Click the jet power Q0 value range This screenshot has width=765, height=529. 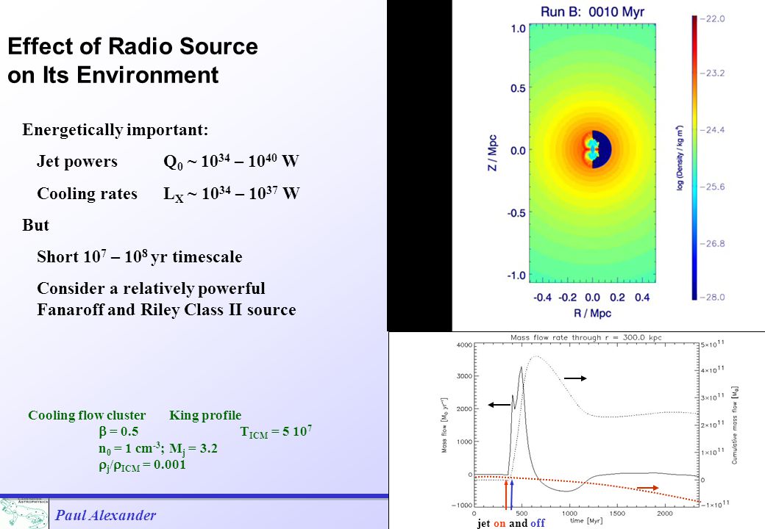(231, 161)
